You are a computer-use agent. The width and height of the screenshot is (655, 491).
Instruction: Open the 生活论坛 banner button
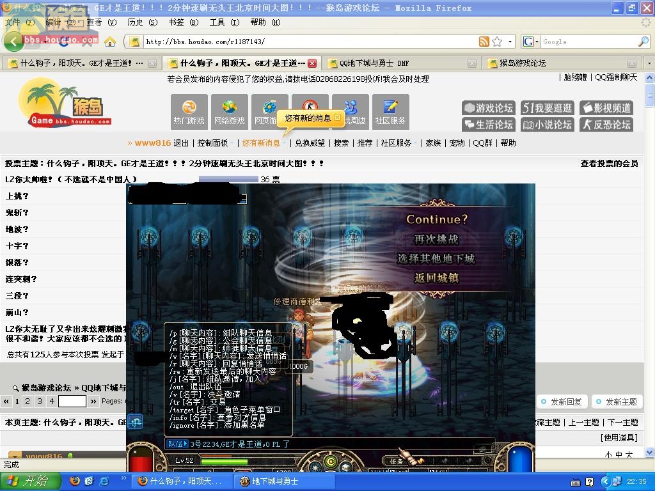[489, 125]
